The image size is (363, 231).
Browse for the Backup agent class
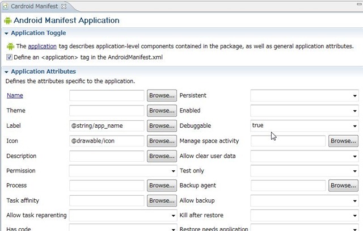(343, 186)
